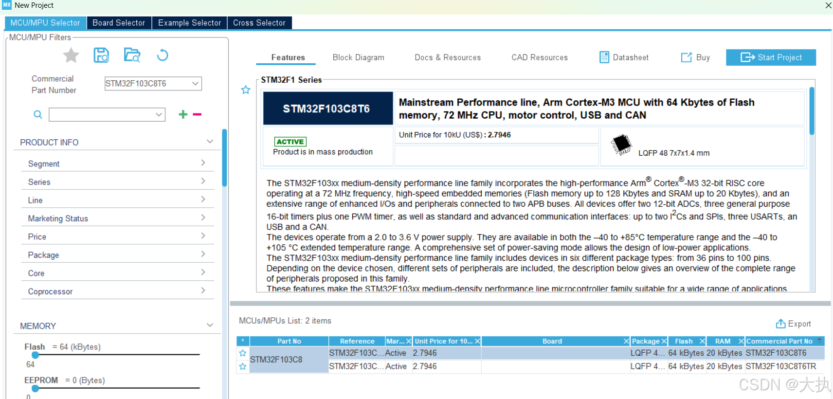Screen dimensions: 833x399
Task: Remove the Unit Price column via X
Action: tap(477, 341)
